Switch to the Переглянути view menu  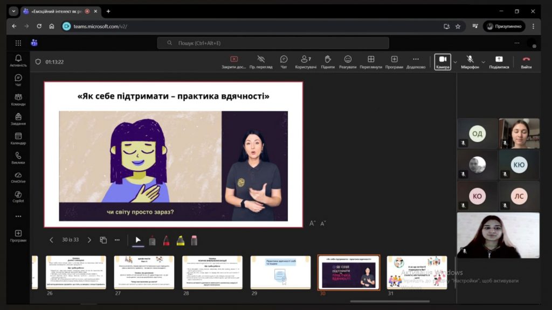coord(371,61)
